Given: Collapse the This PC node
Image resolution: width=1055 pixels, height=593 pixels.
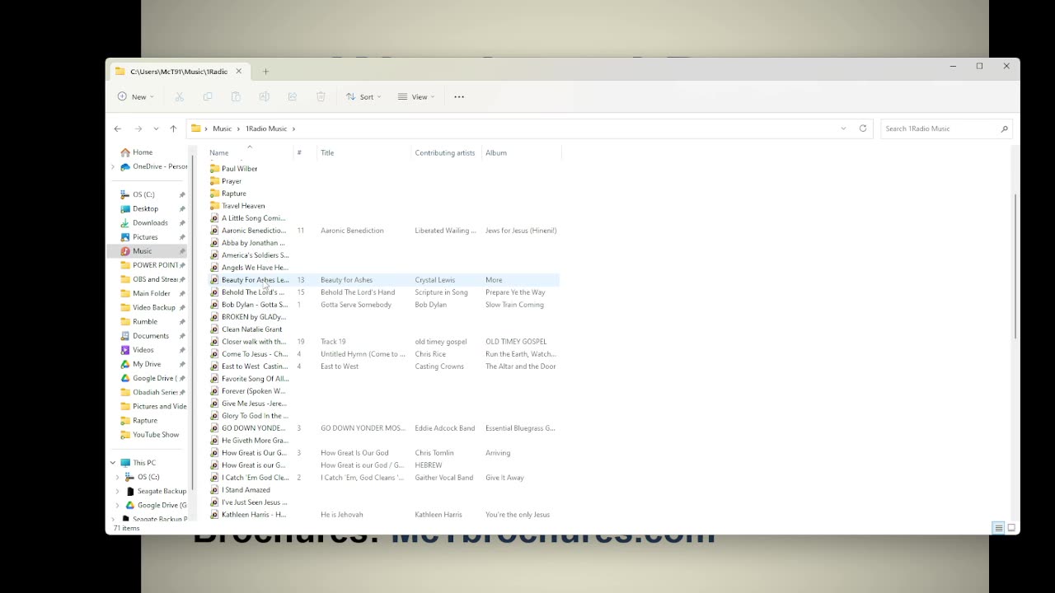Looking at the screenshot, I should (x=113, y=463).
